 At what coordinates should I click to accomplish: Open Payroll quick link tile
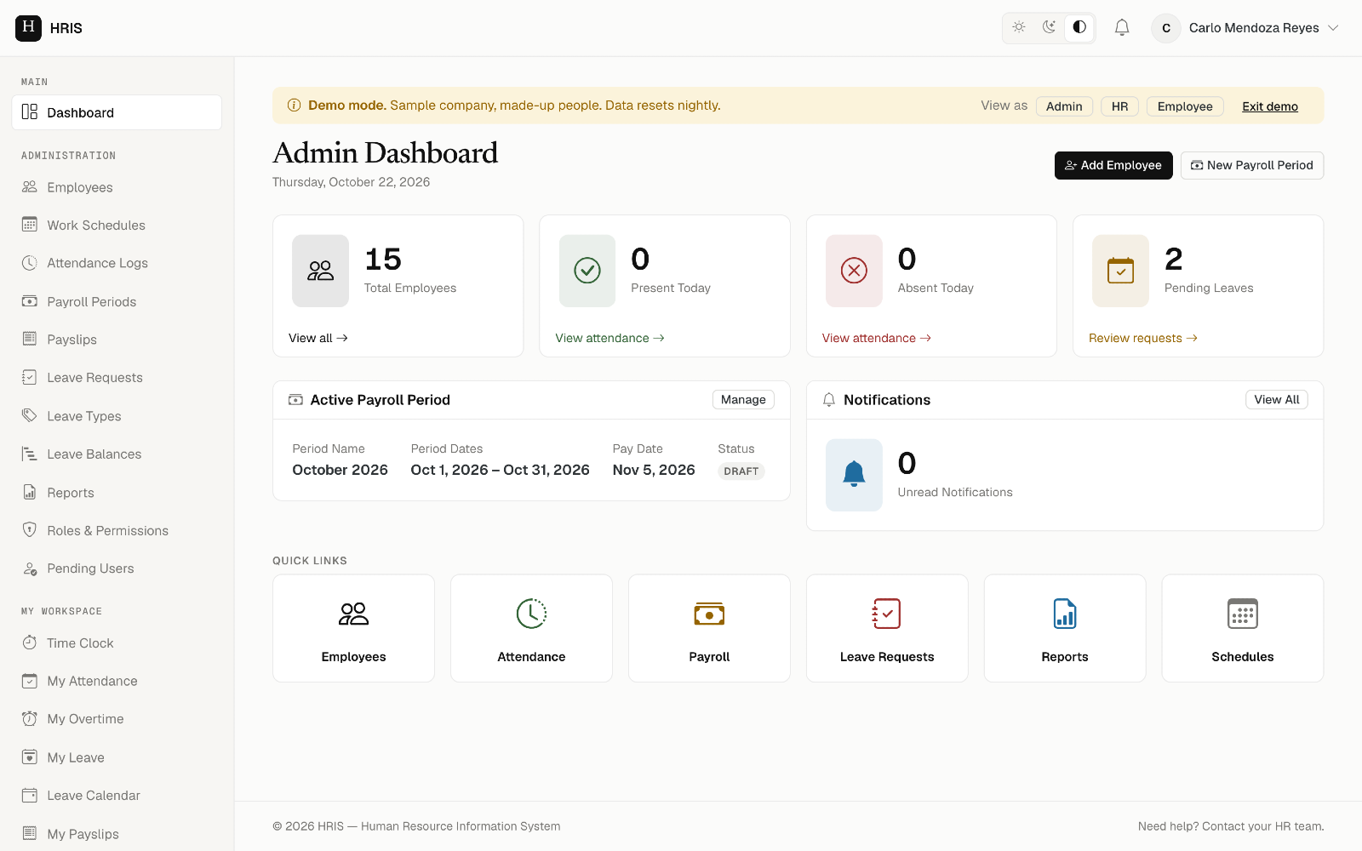coord(709,628)
